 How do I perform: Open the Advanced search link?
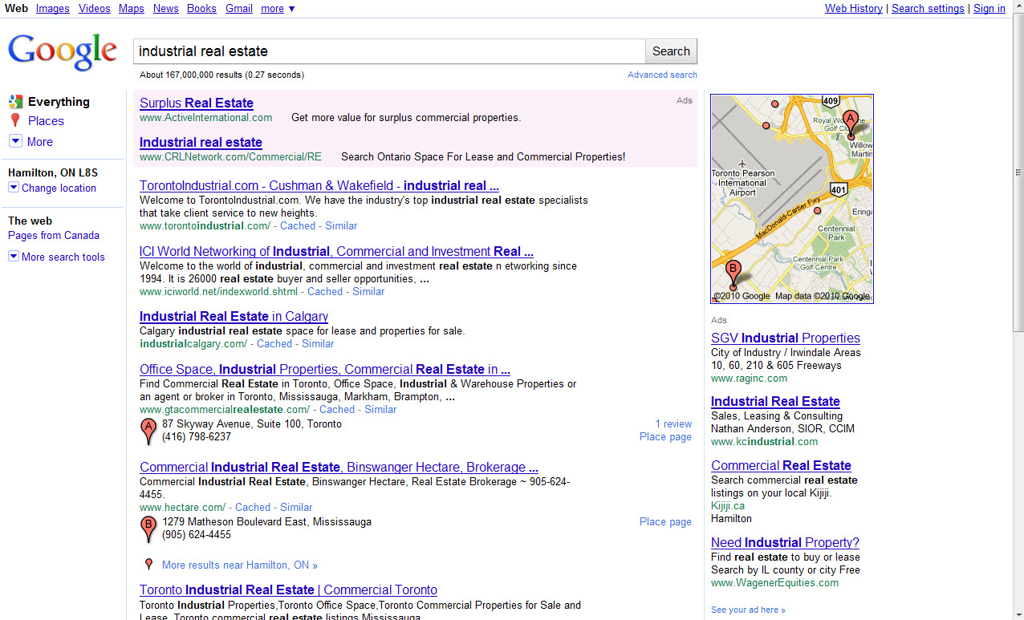(x=662, y=75)
